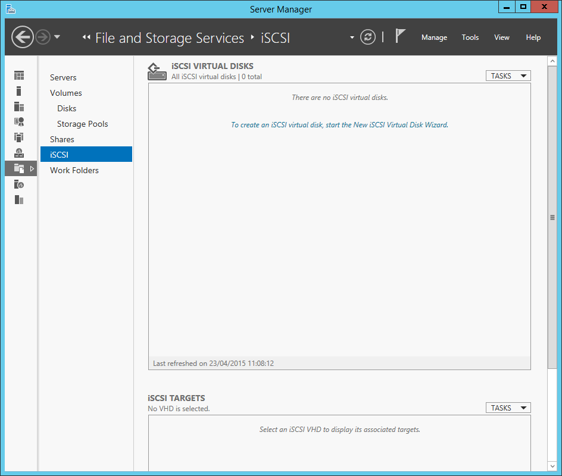Open the Tools menu

coord(470,37)
